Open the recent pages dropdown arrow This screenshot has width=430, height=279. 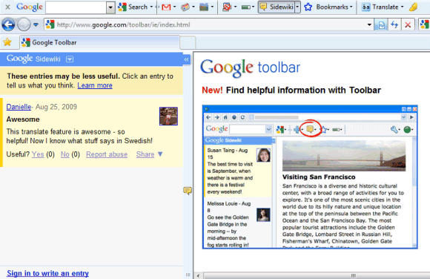(36, 24)
